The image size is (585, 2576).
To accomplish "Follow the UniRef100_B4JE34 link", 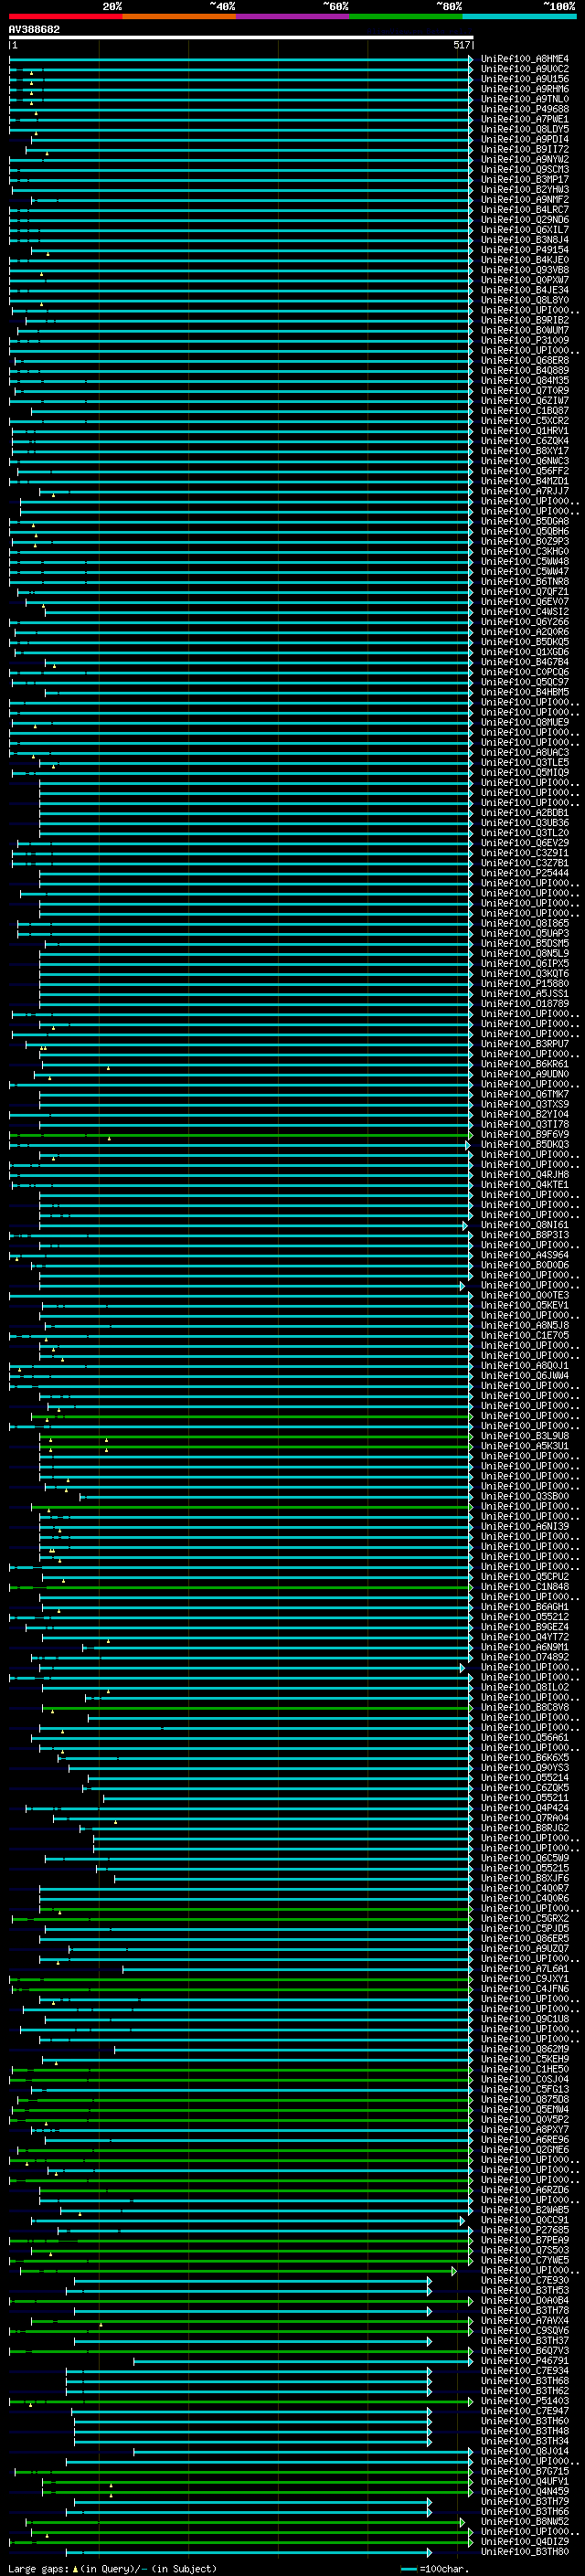I will coord(525,290).
